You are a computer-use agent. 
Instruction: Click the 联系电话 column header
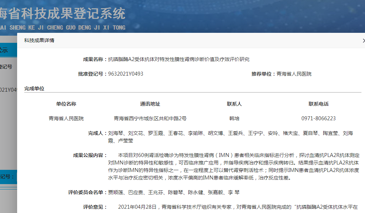point(319,104)
